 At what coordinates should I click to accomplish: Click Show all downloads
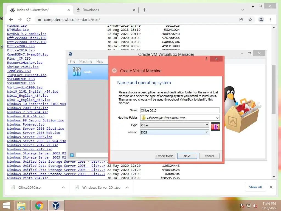(255, 187)
